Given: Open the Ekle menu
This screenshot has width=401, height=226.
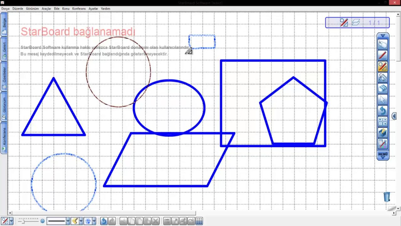Looking at the screenshot, I should 57,8.
